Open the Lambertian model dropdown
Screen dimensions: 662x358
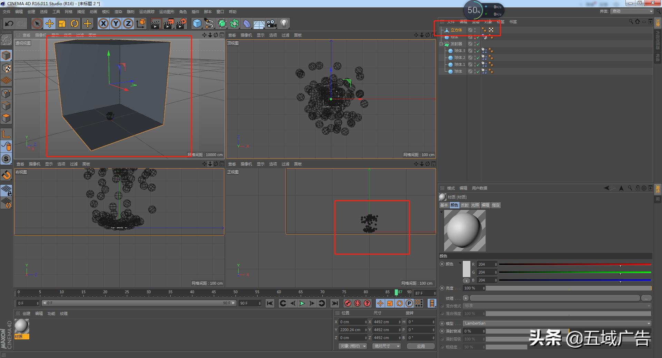(557, 323)
